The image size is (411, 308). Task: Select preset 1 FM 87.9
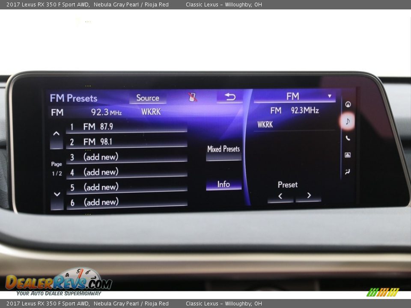[x=127, y=127]
